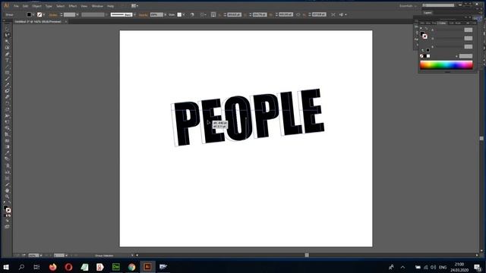Viewport: 486px width, 273px height.
Task: Select the Artboard tool
Action: point(7,178)
